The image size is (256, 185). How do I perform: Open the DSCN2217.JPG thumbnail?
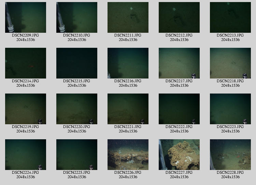coord(179,63)
